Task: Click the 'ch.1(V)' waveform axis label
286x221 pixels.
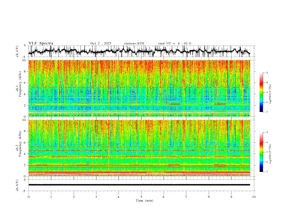Action: 17,51
